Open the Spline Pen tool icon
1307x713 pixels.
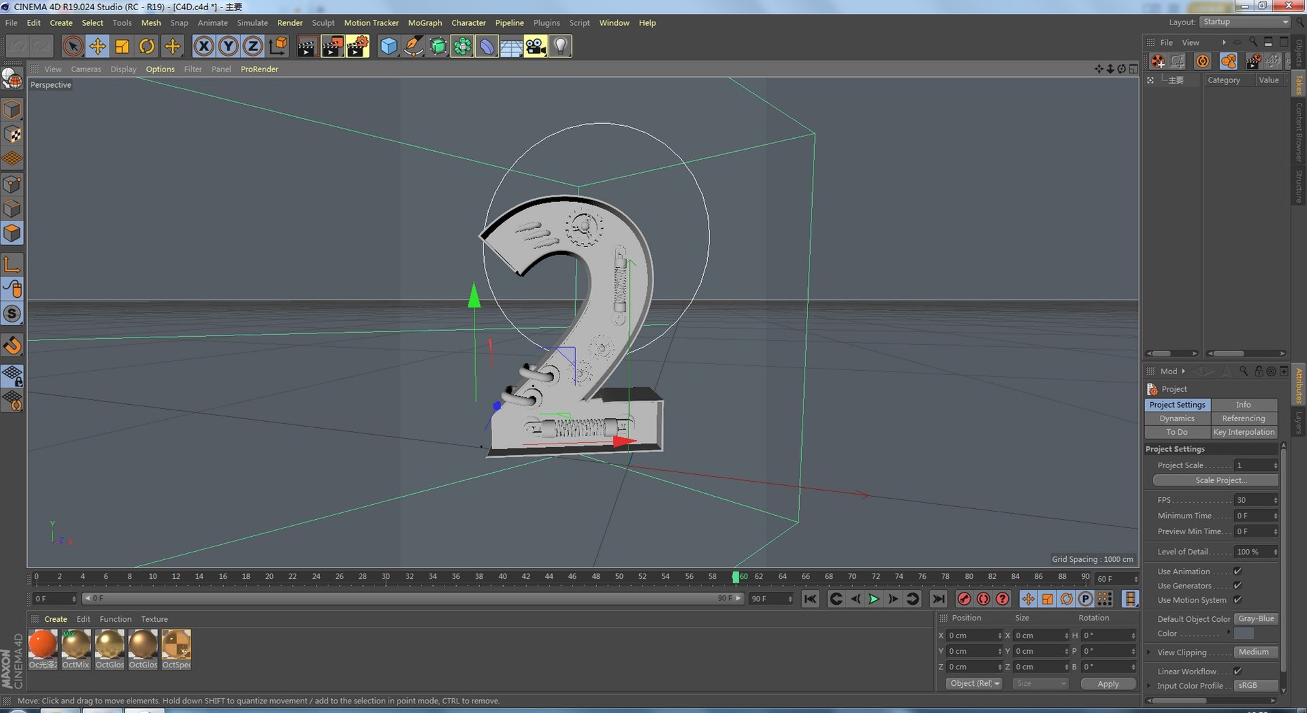pos(413,46)
